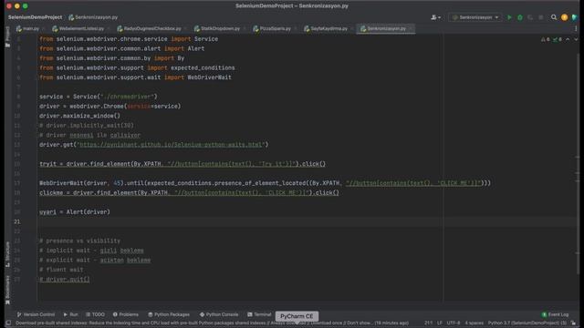
Task: Change file encoding UTF-8 in status bar
Action: [454, 323]
